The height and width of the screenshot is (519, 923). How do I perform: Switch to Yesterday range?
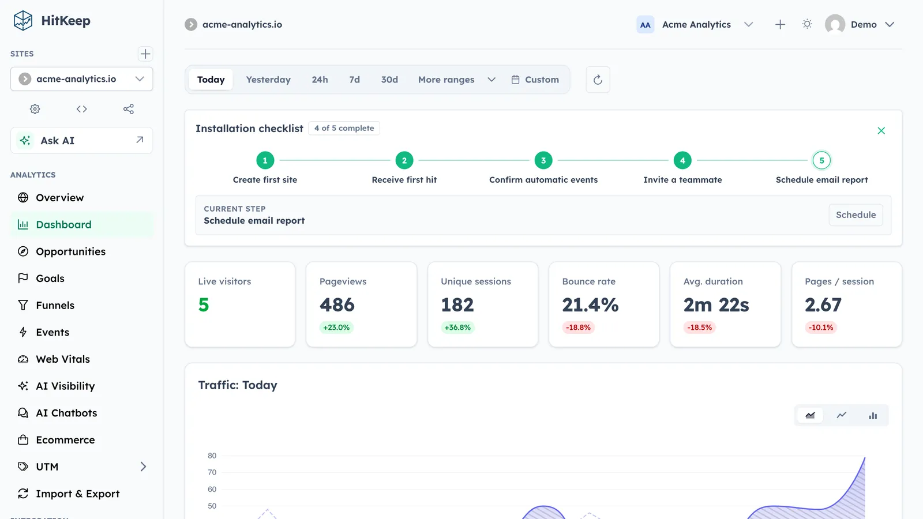click(x=268, y=80)
